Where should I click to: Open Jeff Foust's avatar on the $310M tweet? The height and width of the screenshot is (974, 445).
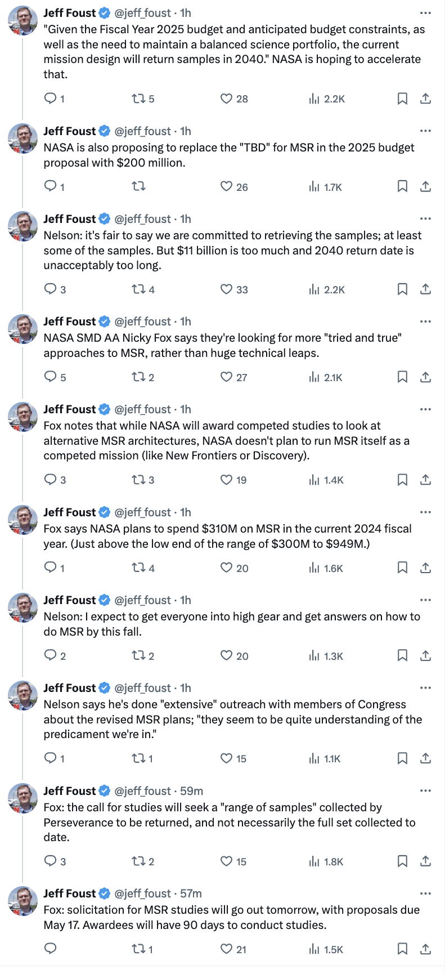(x=23, y=521)
